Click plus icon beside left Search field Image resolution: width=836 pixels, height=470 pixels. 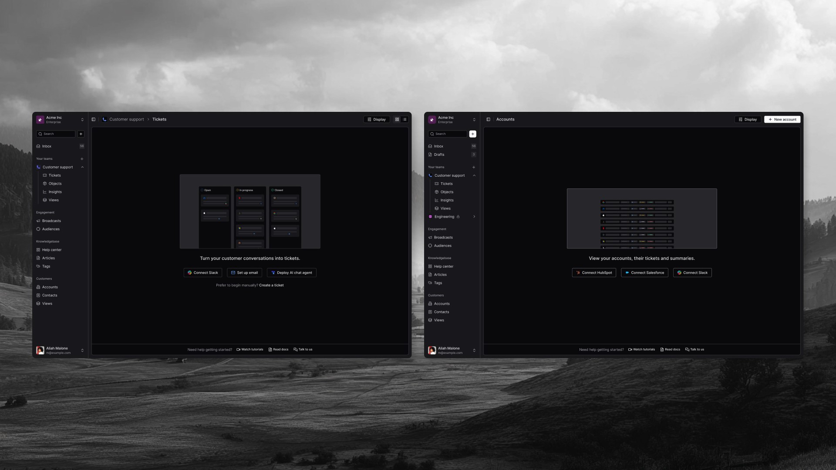[x=81, y=134]
